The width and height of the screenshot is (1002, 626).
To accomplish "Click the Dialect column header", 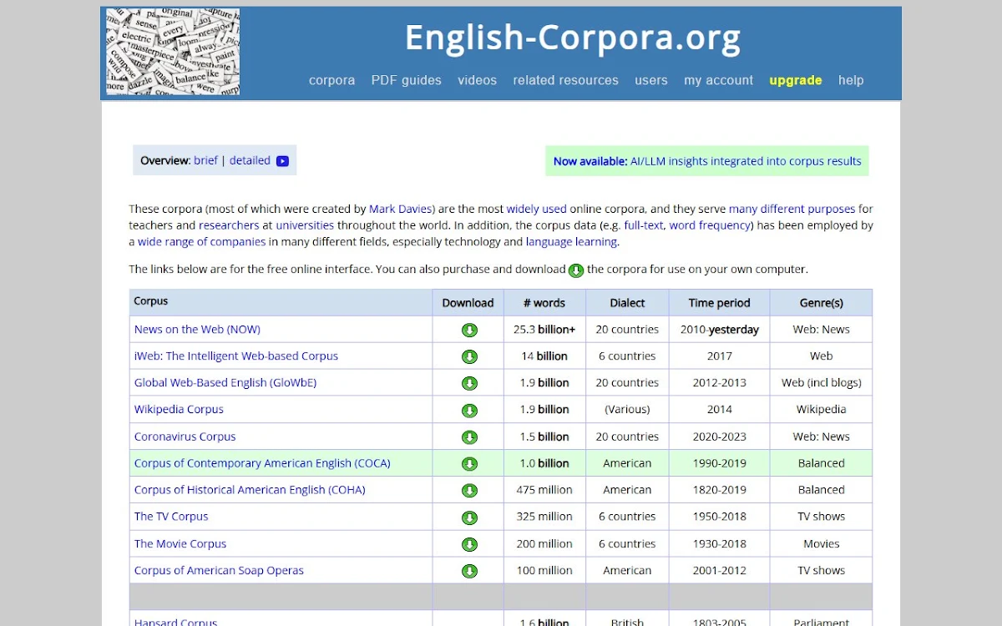I will 627,303.
